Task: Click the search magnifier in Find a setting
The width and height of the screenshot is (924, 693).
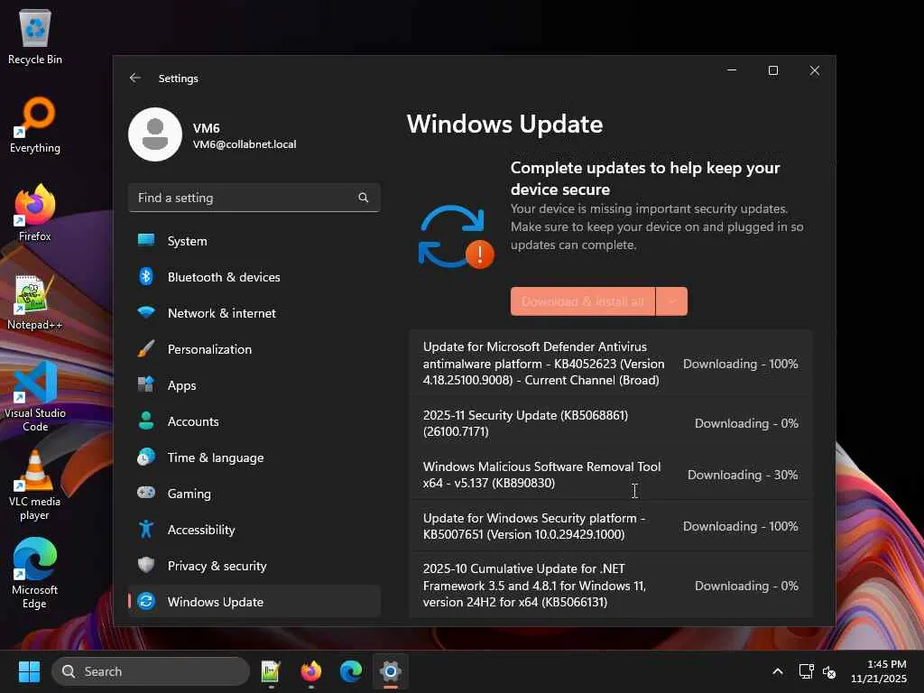Action: 364,198
